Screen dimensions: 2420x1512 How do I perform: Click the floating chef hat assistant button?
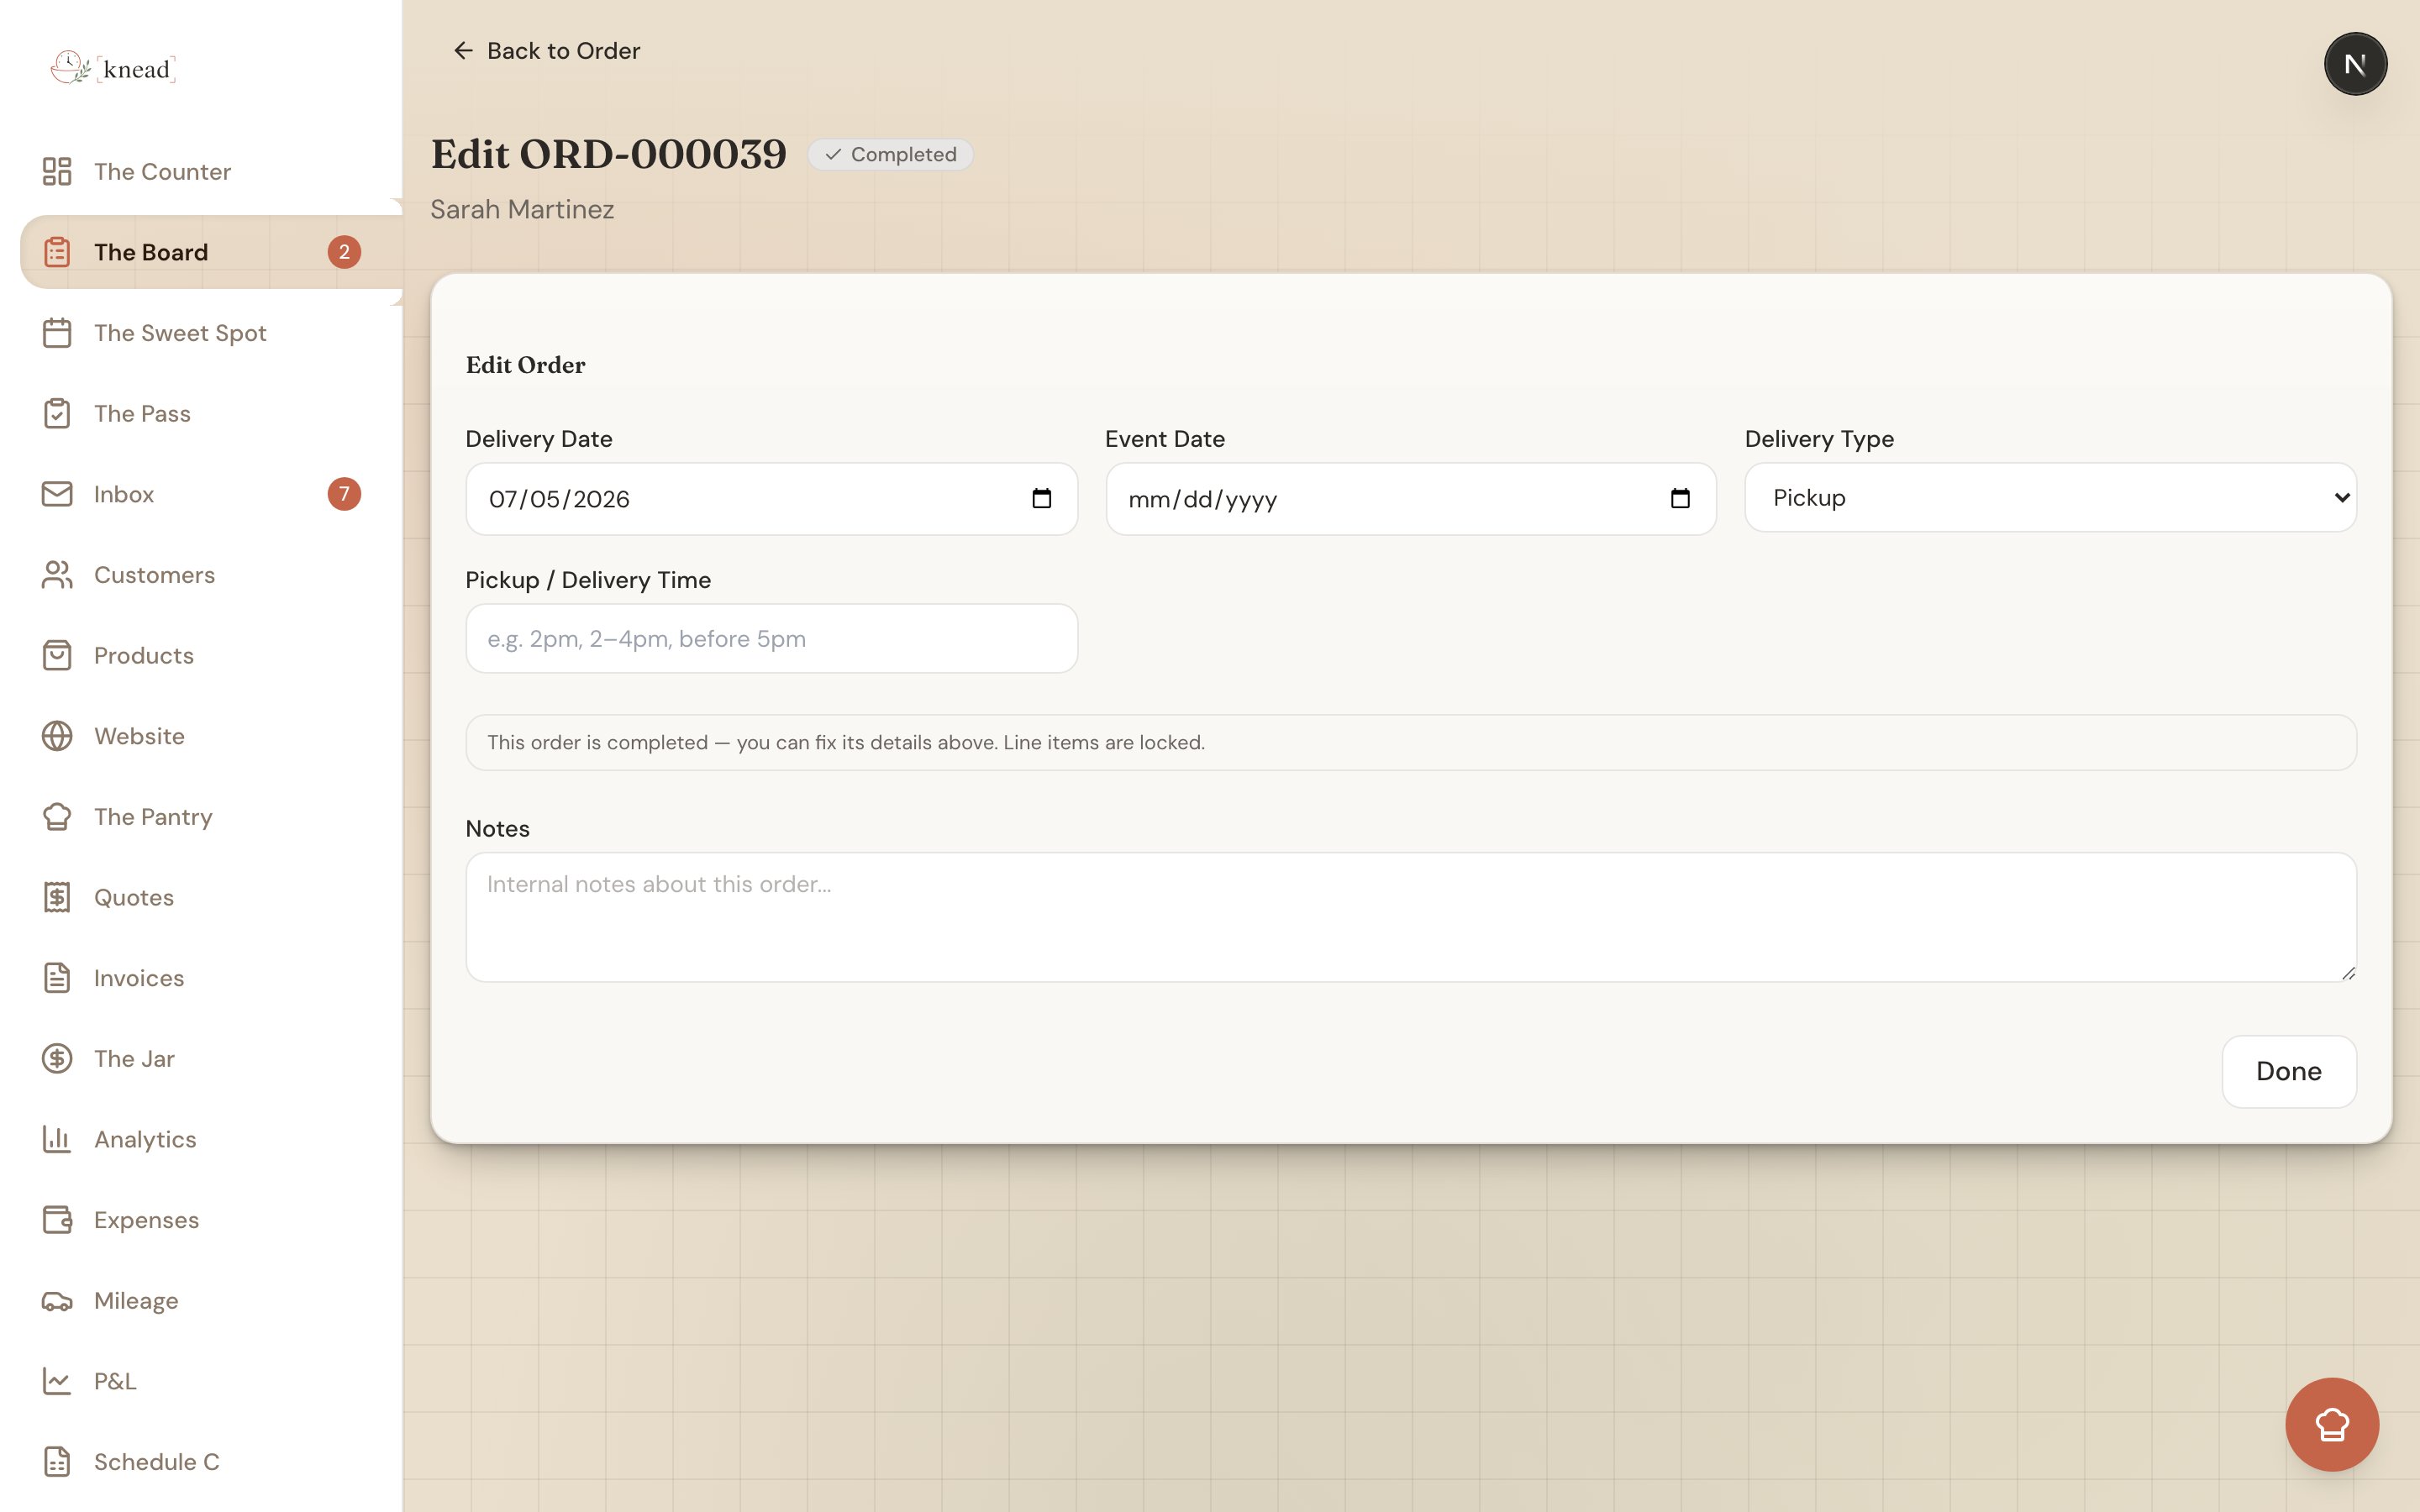click(x=2332, y=1424)
